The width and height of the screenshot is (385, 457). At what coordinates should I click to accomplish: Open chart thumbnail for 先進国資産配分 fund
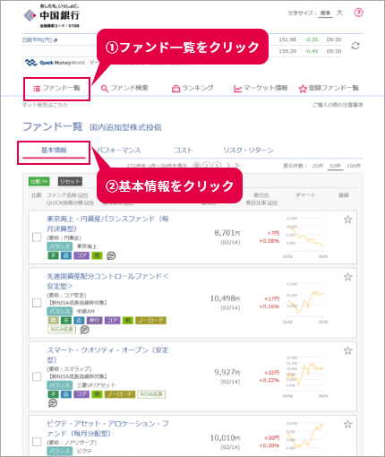[x=305, y=303]
